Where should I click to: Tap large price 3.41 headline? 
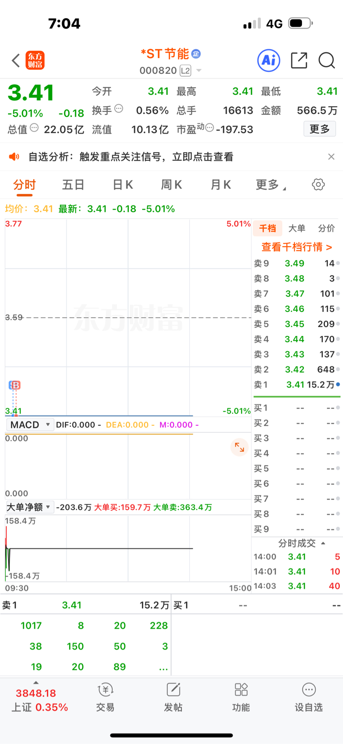pyautogui.click(x=31, y=93)
